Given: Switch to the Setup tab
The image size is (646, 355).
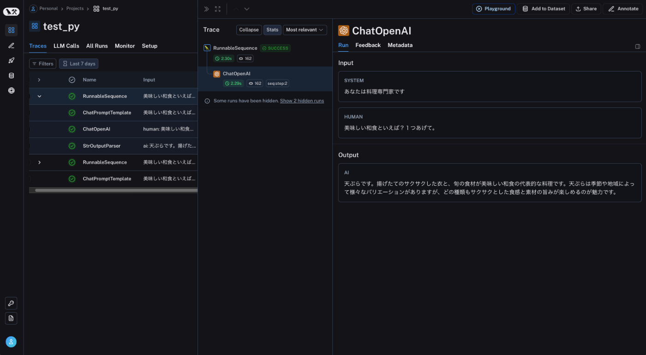Looking at the screenshot, I should 150,46.
